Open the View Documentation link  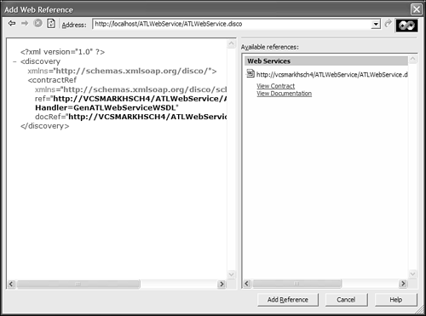[284, 94]
